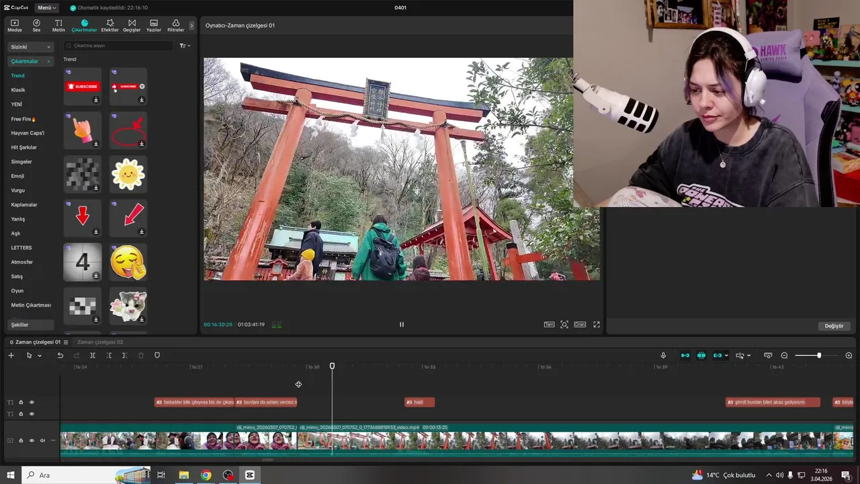Image resolution: width=860 pixels, height=484 pixels.
Task: Open the linkage options dropdown arrow
Action: click(726, 356)
